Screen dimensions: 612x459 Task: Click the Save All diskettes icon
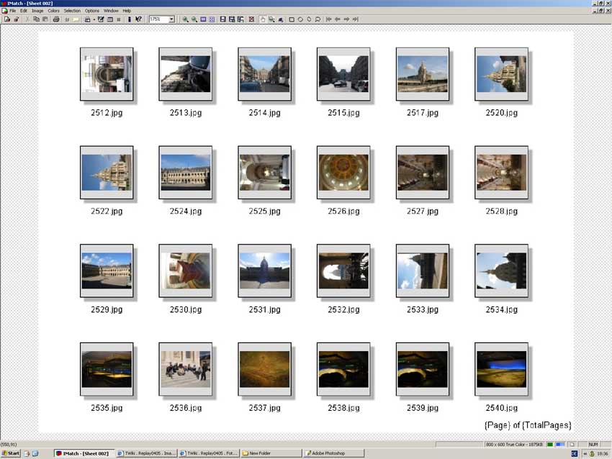click(x=232, y=19)
